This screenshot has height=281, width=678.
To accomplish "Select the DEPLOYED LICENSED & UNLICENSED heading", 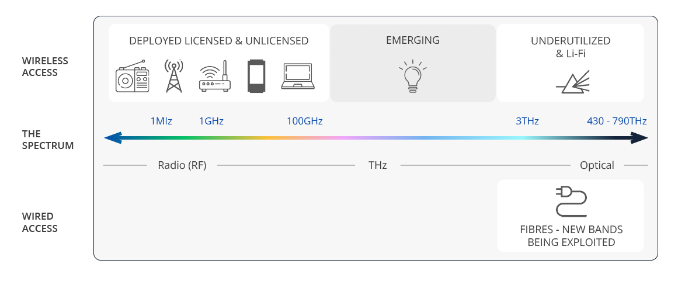I will [x=218, y=41].
